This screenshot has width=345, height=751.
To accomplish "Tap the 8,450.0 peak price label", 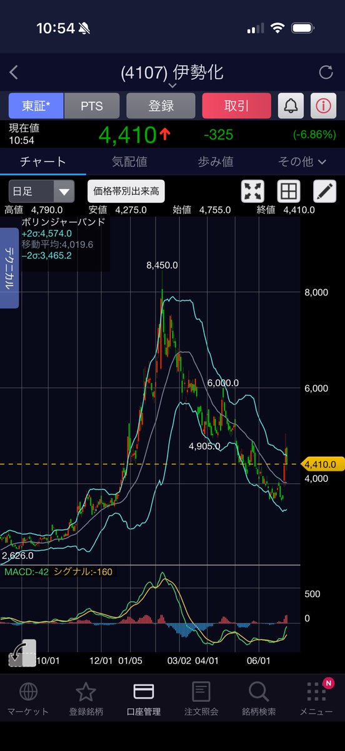I will 162,265.
